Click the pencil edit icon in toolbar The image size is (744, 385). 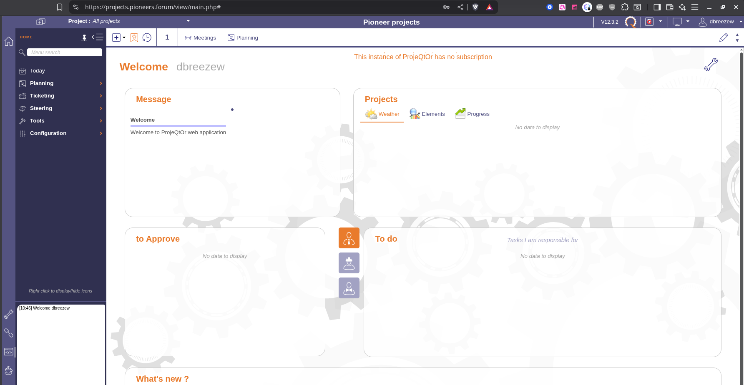[x=724, y=37]
